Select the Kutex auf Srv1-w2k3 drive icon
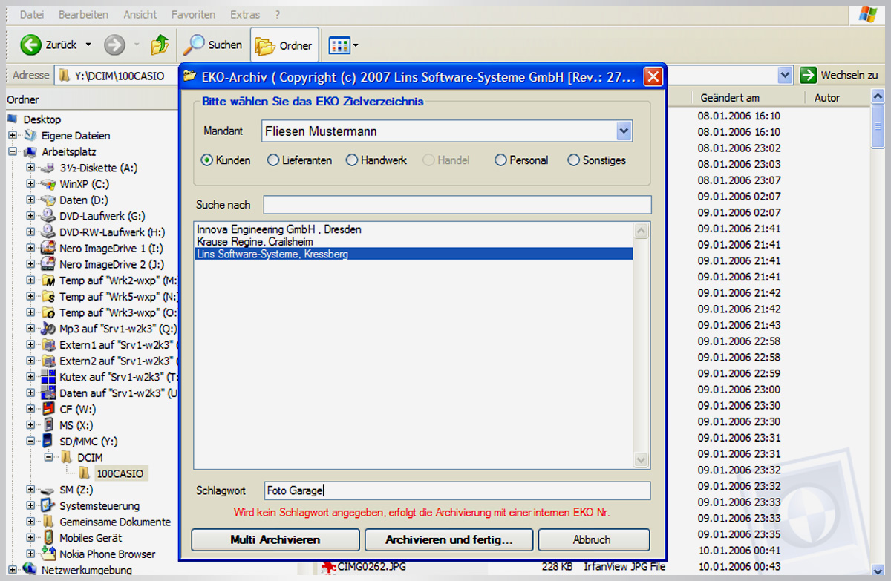 (48, 377)
